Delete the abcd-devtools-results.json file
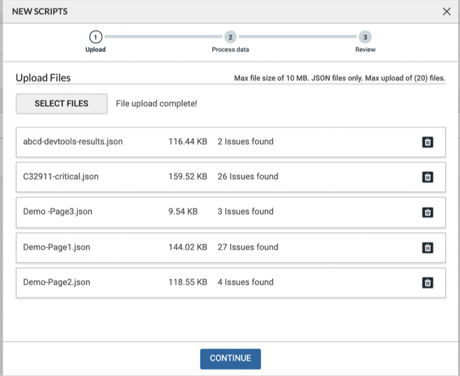Image resolution: width=460 pixels, height=376 pixels. (427, 142)
